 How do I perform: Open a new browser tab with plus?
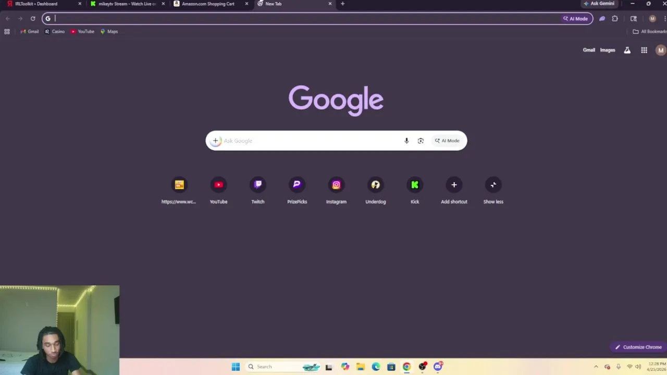342,4
